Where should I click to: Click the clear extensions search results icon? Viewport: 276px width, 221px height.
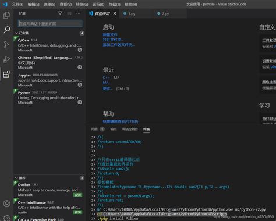pos(69,13)
